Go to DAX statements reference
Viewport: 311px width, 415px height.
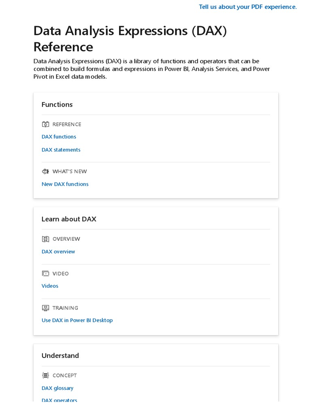[x=61, y=150]
